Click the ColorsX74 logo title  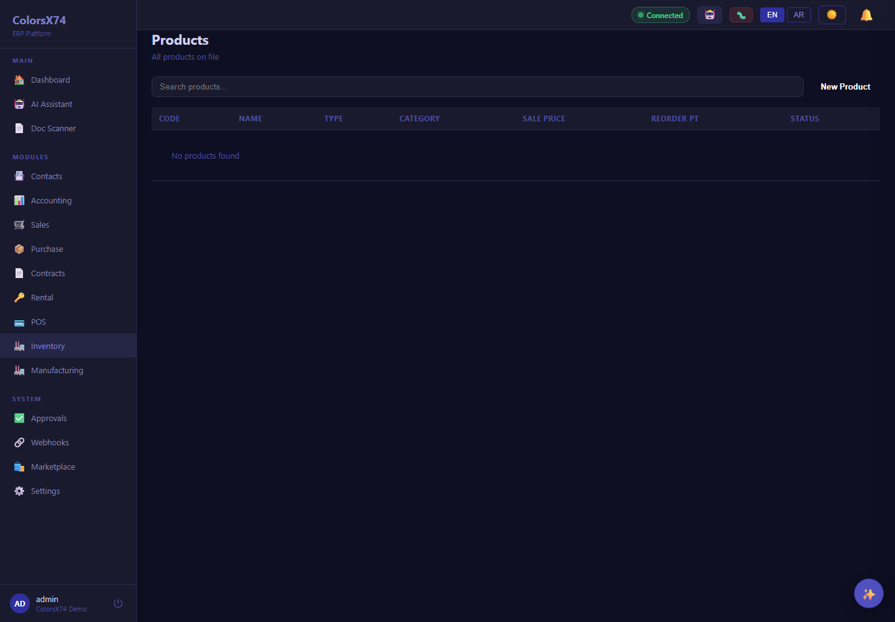click(39, 20)
